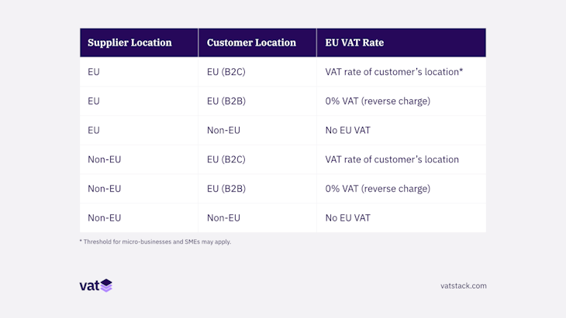
Task: Click the first row's EU supplier cell
Action: point(94,72)
